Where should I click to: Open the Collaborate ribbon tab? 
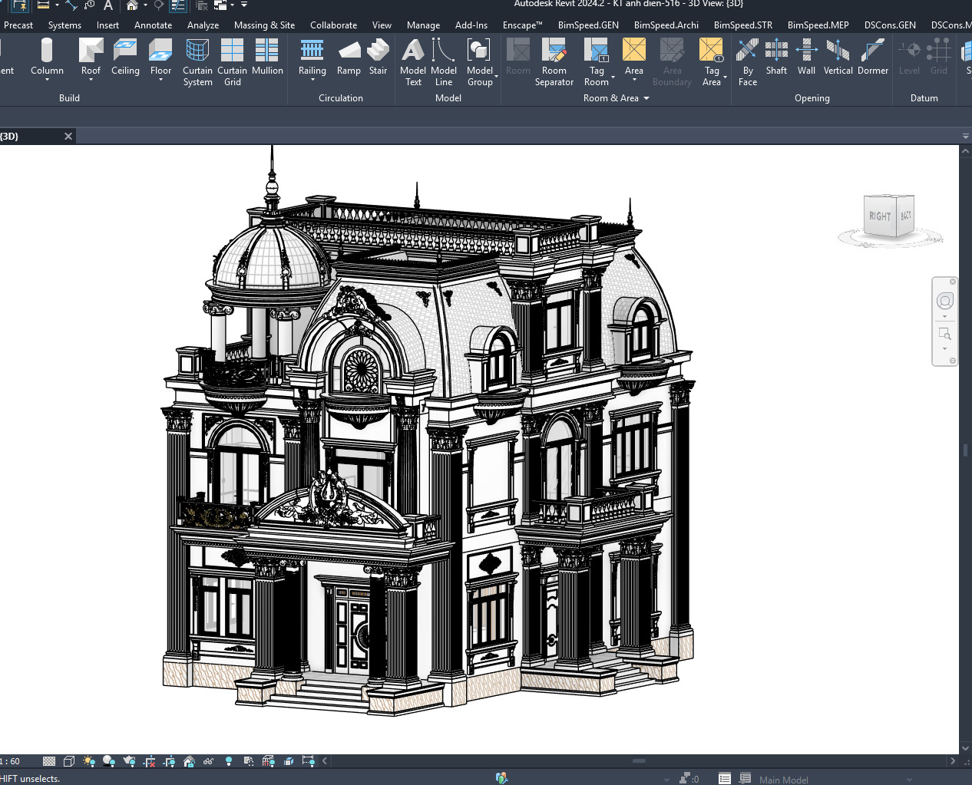(x=333, y=25)
